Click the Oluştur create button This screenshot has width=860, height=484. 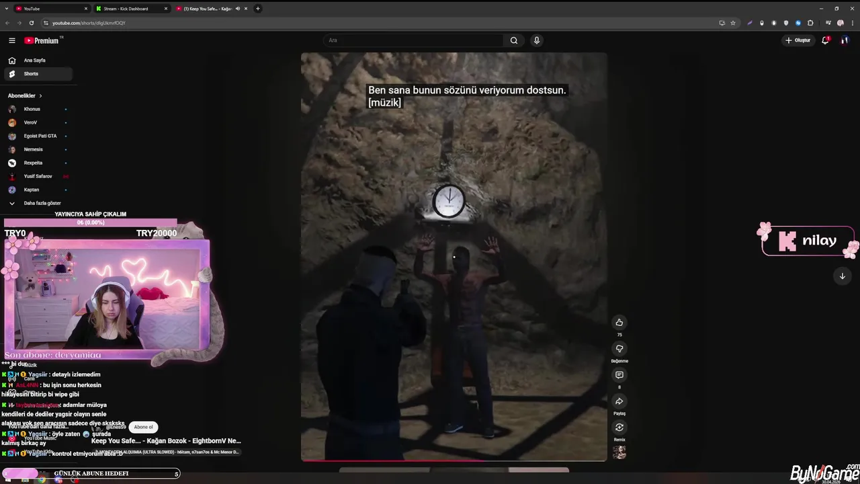[x=798, y=40]
